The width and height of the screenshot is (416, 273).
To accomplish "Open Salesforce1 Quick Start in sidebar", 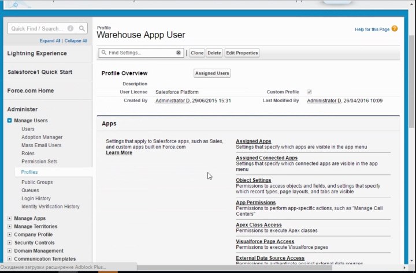I will [40, 72].
